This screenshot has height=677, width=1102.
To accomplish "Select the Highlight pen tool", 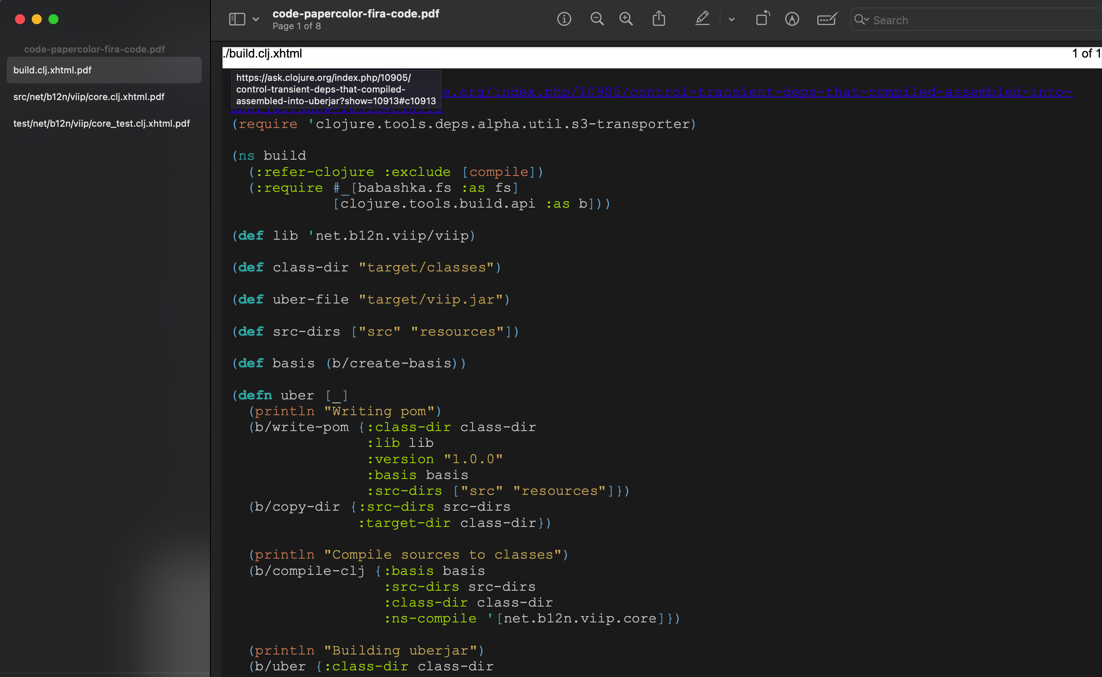I will coord(702,19).
